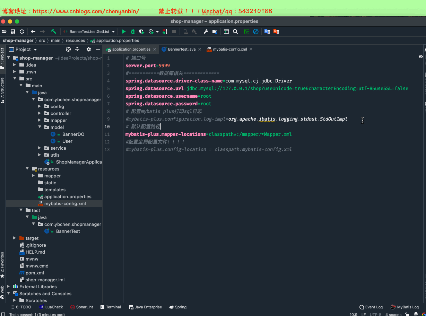Click the Save All disk icon
This screenshot has width=426, height=316.
[13, 32]
